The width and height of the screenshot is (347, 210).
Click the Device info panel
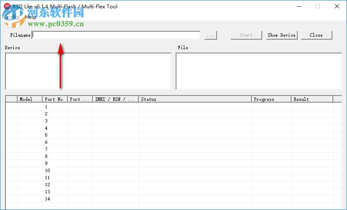88,71
